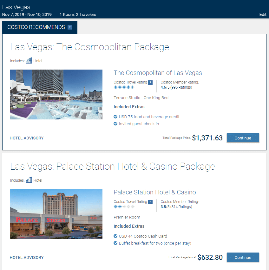Open the Palace Station building photo
This screenshot has height=270, width=269.
[x=56, y=214]
